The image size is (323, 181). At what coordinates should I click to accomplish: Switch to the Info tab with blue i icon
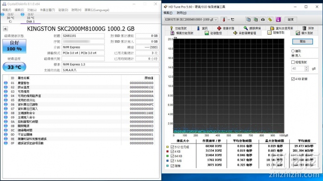tap(202, 28)
